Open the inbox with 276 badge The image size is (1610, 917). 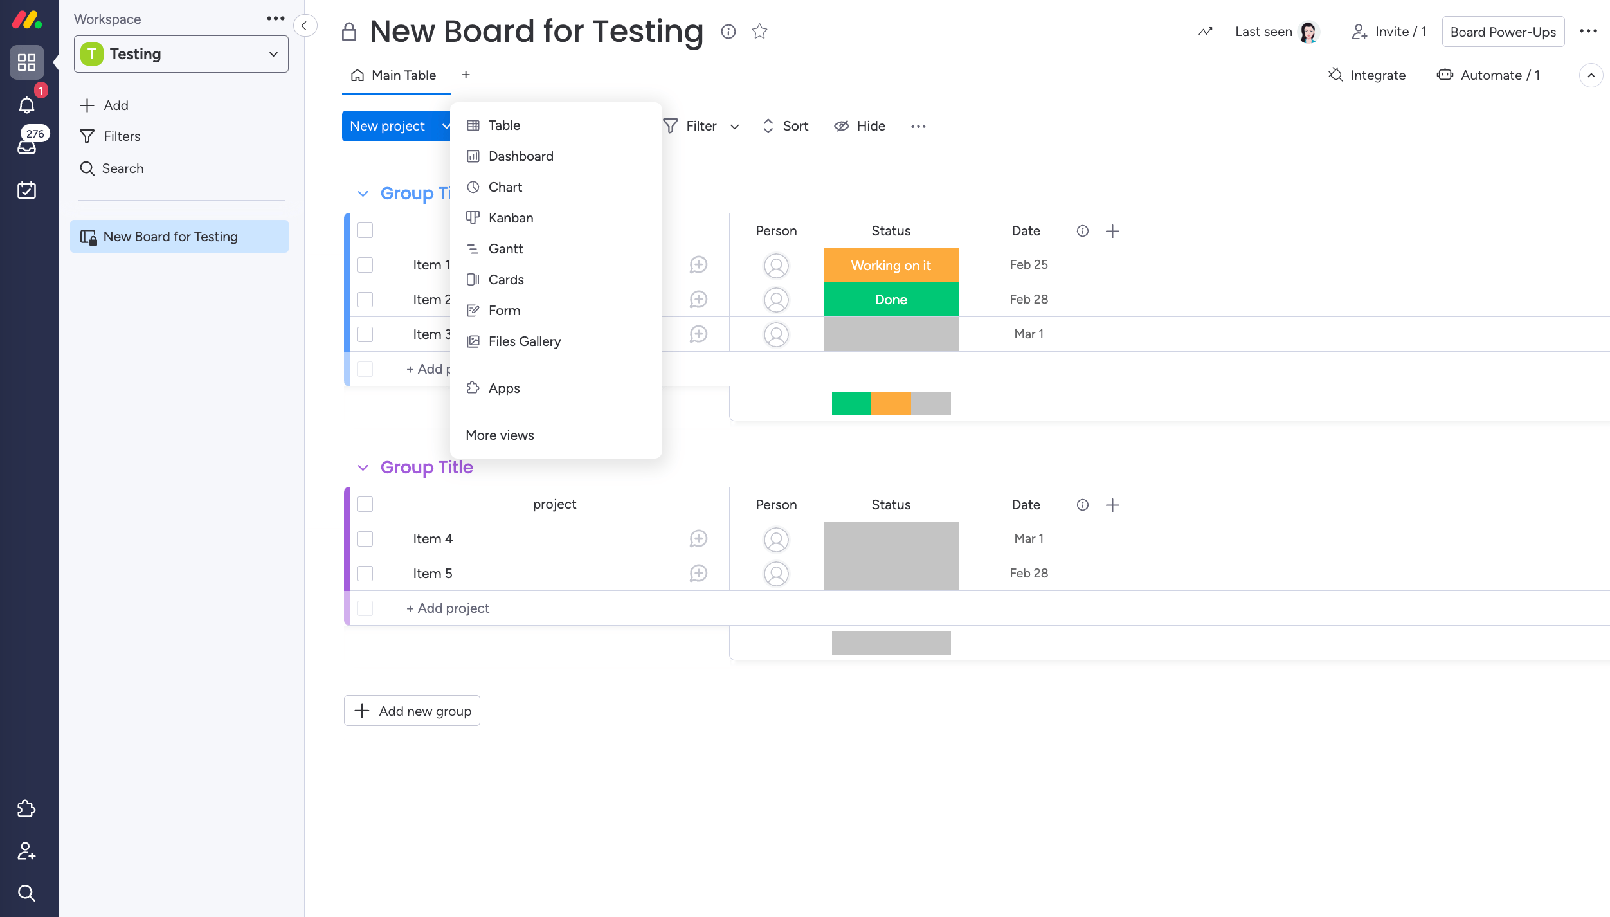coord(26,147)
